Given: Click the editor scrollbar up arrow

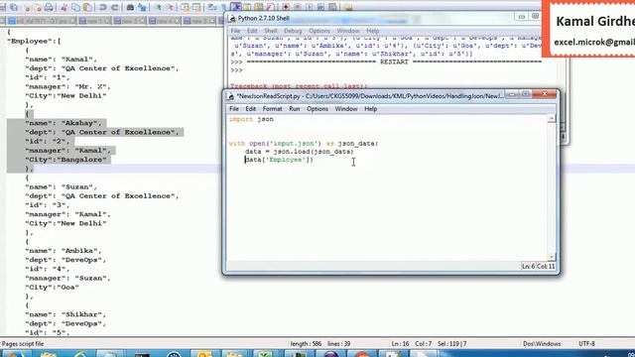Looking at the screenshot, I should [x=552, y=119].
